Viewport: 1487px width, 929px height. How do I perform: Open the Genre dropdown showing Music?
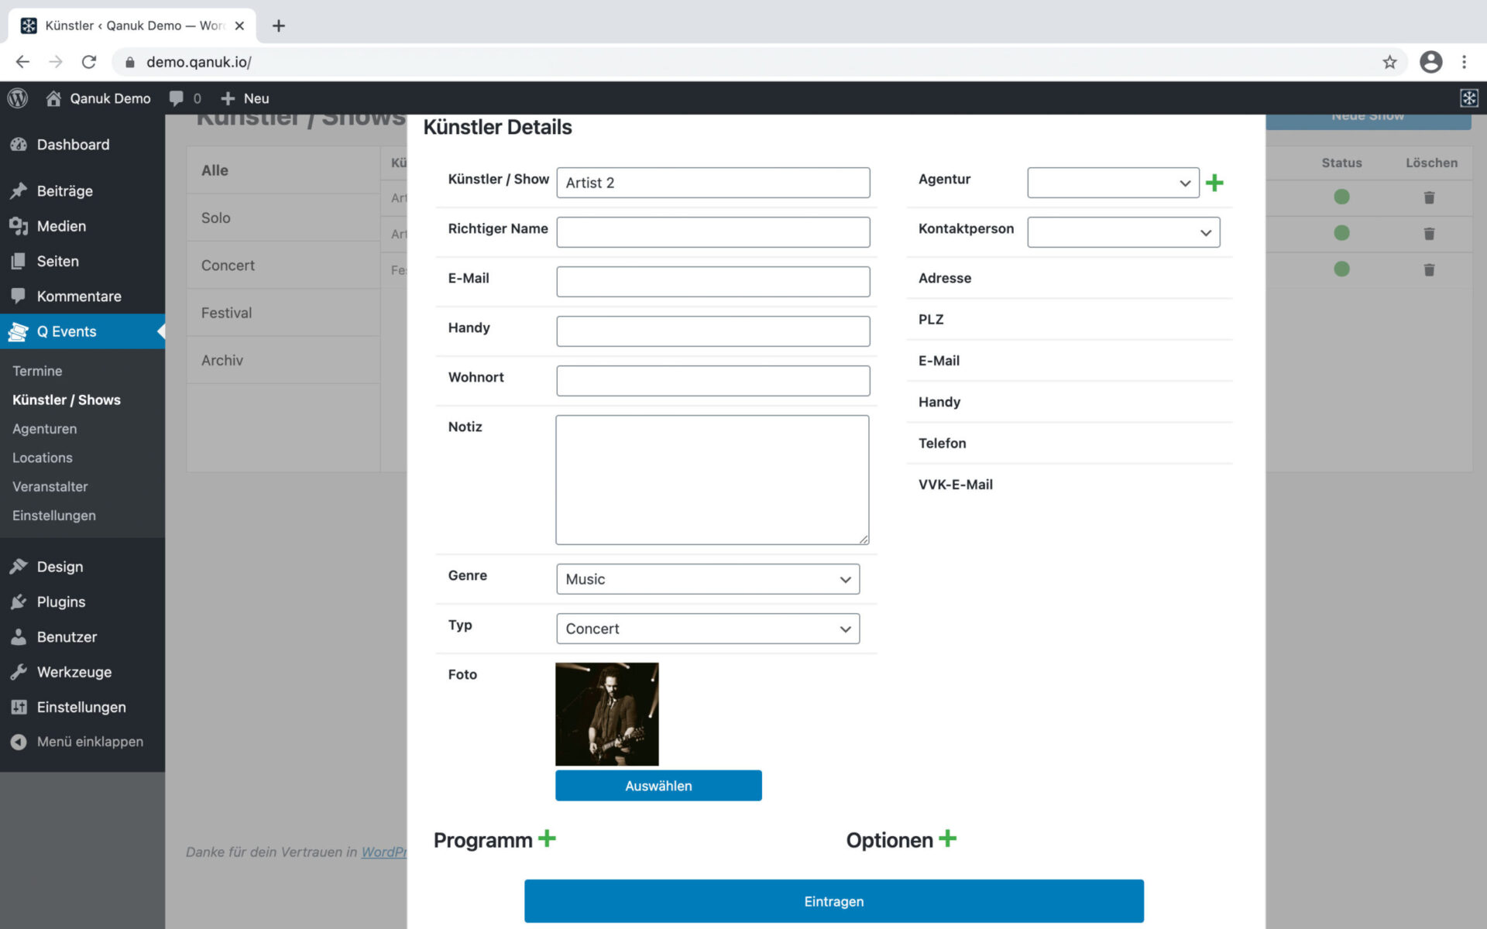(708, 579)
